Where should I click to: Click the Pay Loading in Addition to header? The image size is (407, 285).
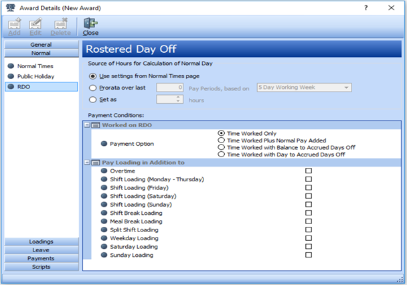pyautogui.click(x=143, y=163)
